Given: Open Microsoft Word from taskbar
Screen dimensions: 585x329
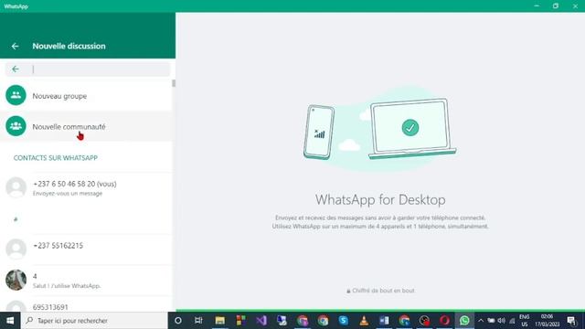Looking at the screenshot, I should [x=384, y=321].
